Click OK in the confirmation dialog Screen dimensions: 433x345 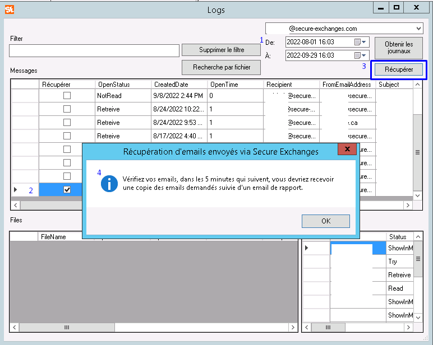tap(326, 221)
